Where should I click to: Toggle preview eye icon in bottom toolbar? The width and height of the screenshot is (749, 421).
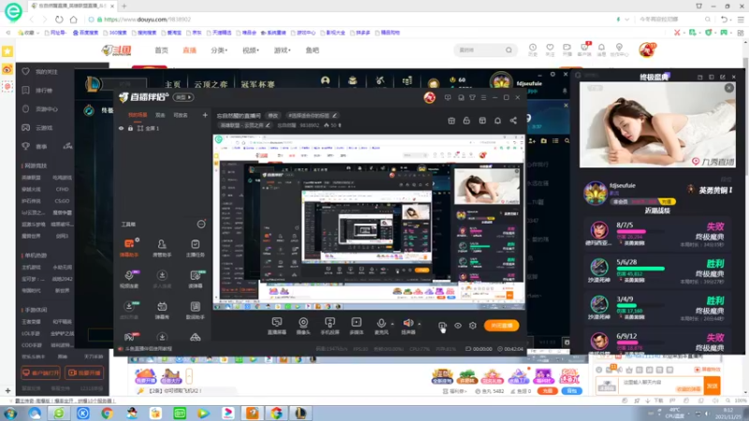click(458, 326)
